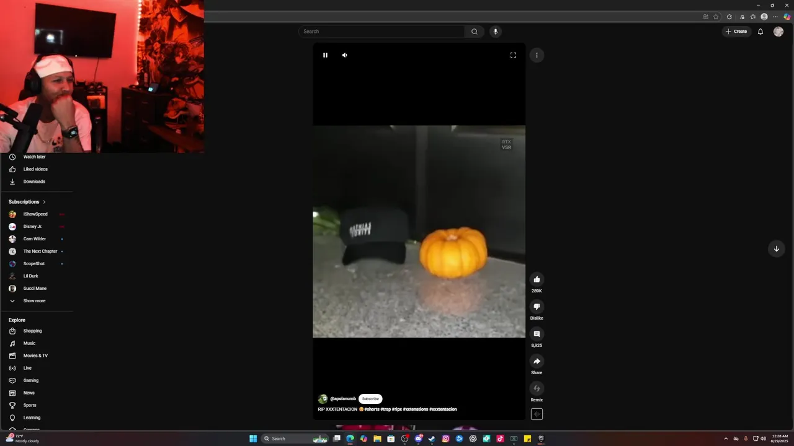
Task: Click the Dislike thumbs-down button
Action: click(x=537, y=307)
